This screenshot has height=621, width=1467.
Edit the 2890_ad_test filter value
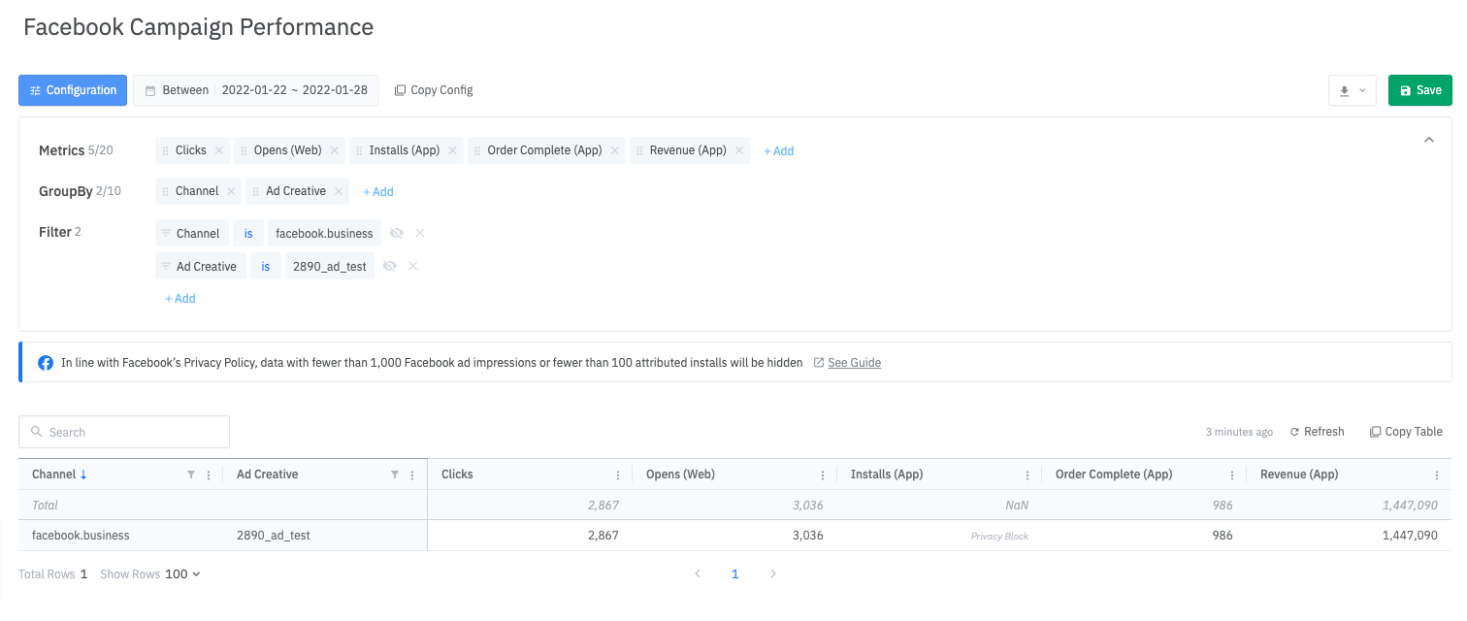330,267
